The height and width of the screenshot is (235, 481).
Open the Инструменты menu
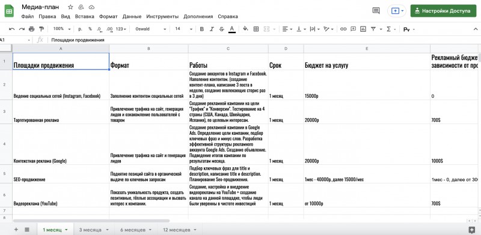coord(162,17)
